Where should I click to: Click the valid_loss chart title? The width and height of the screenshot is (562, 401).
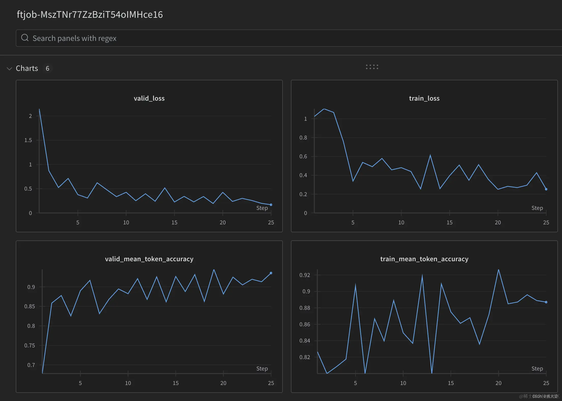(149, 98)
